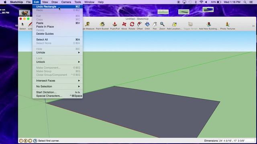
Task: Expand the toolbar overflow chevron
Action: 253,26
